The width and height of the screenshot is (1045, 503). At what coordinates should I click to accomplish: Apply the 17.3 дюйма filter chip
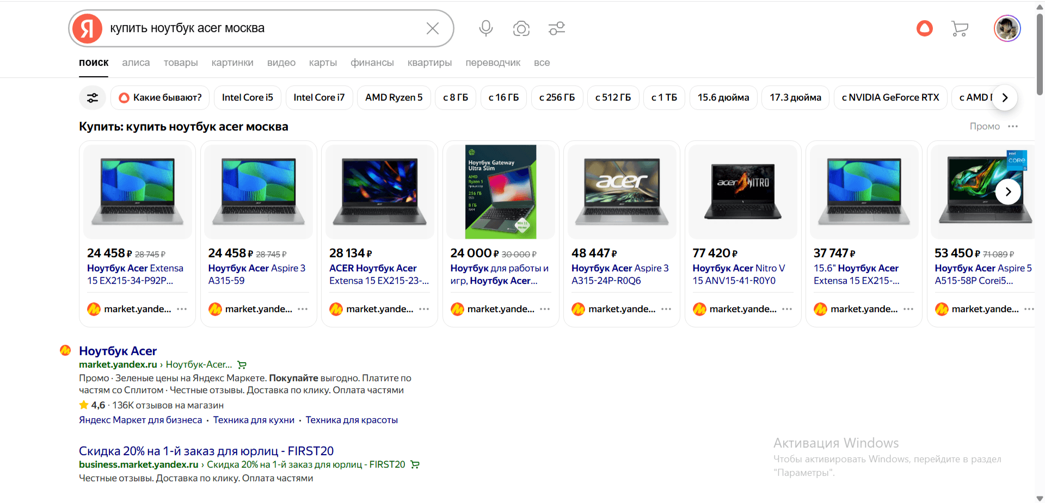(795, 98)
